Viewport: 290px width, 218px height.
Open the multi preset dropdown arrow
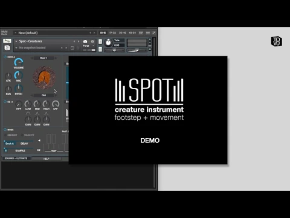coord(16,33)
